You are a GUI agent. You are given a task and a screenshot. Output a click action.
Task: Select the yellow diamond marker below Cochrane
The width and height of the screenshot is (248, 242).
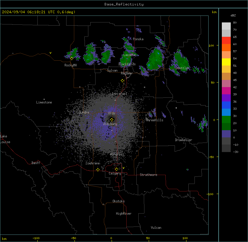coord(98,170)
